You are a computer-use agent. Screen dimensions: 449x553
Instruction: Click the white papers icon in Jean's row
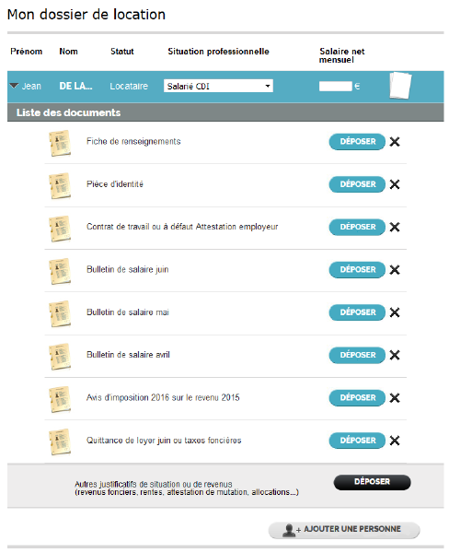click(x=400, y=86)
